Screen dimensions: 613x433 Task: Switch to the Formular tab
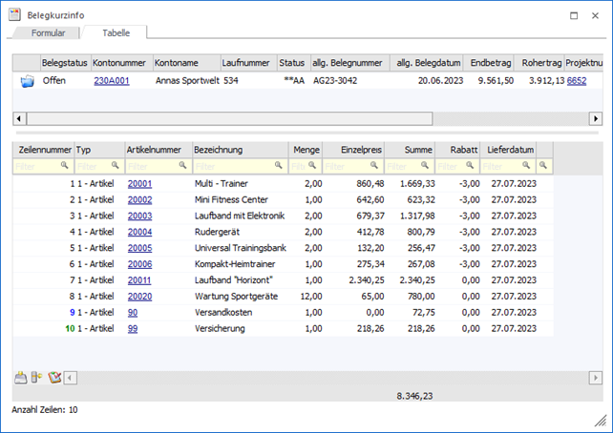pyautogui.click(x=48, y=32)
